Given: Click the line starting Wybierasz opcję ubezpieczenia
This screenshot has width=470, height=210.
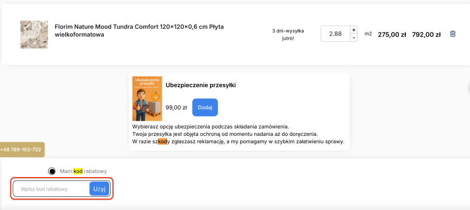Looking at the screenshot, I should click(x=210, y=126).
